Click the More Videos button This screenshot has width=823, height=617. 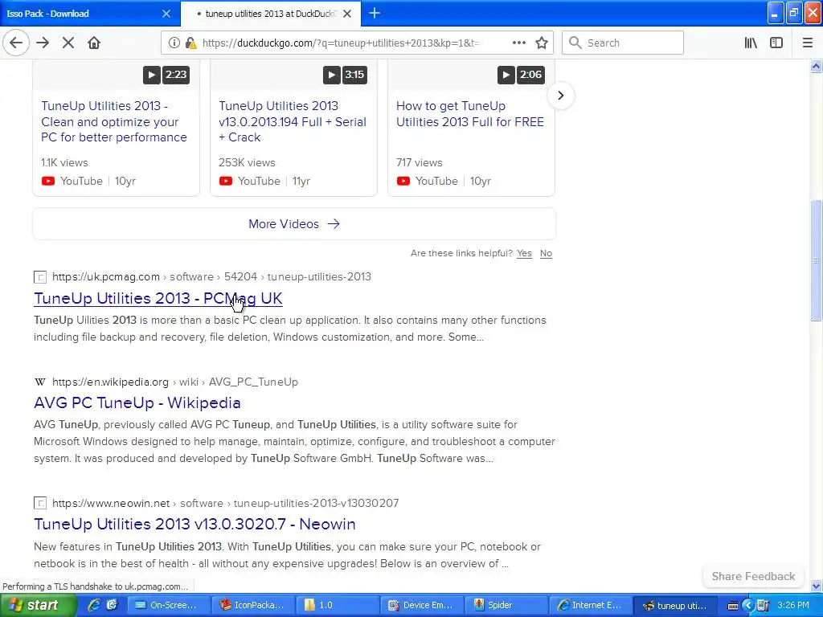(x=294, y=224)
